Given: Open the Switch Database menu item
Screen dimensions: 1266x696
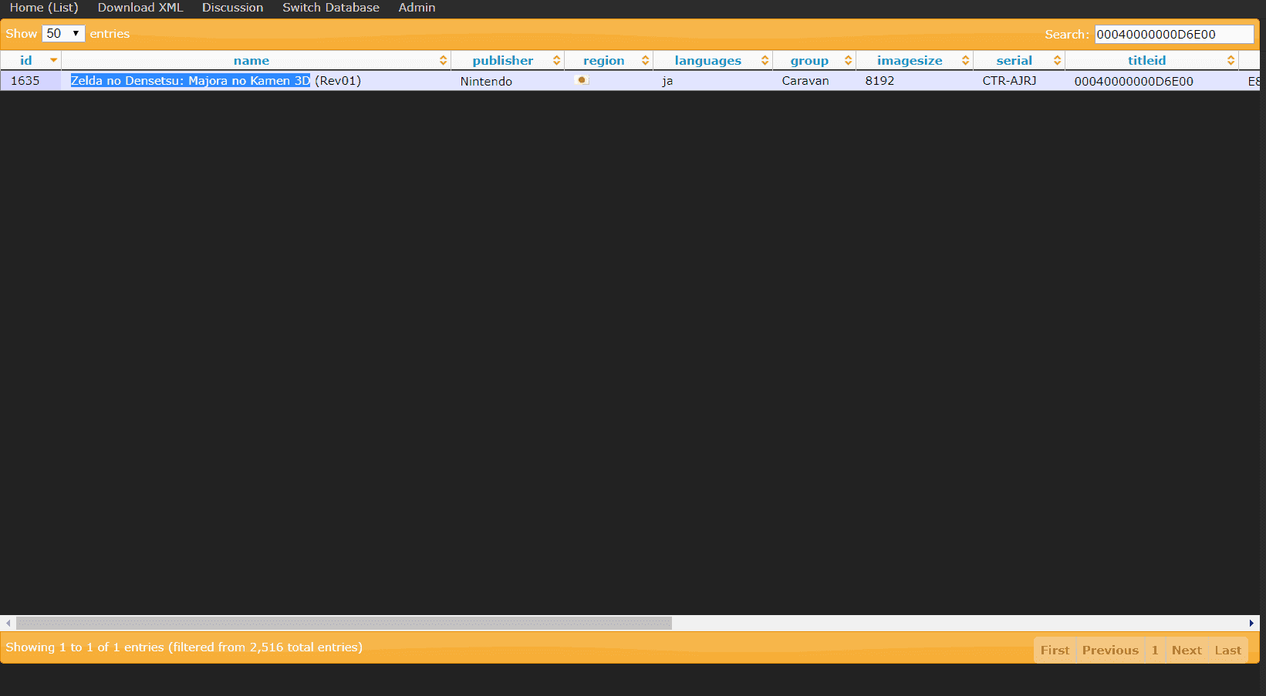Looking at the screenshot, I should (331, 8).
